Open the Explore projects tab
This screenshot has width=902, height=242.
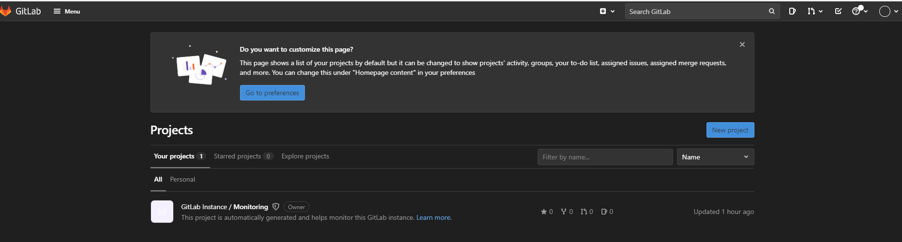pyautogui.click(x=305, y=156)
